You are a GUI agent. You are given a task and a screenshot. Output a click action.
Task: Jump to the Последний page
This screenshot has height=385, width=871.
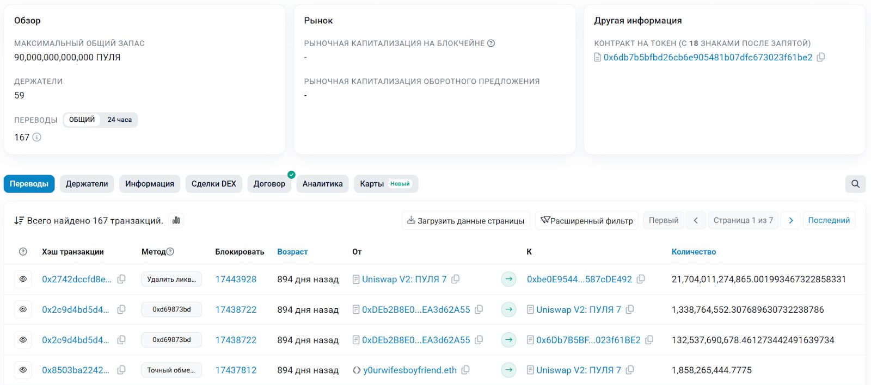point(829,220)
